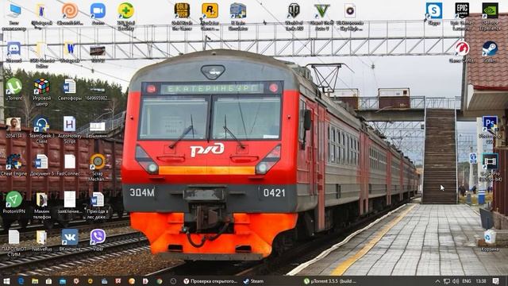This screenshot has width=508, height=286.
Task: Open the Recycle Bin (Корзина)
Action: coord(490,237)
